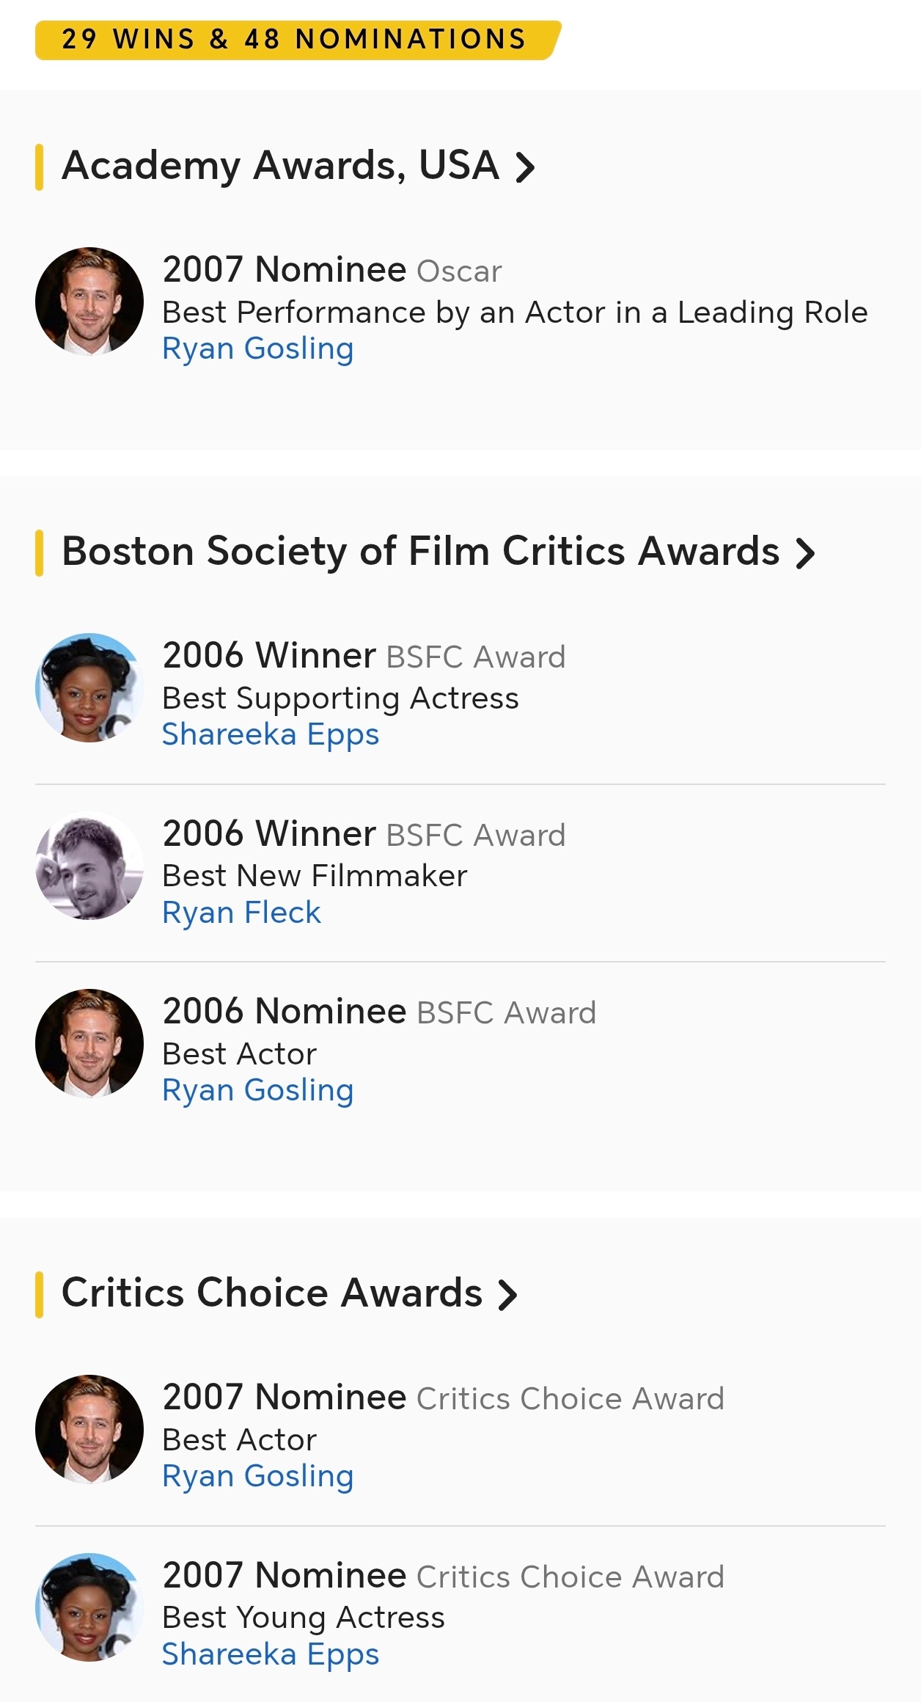
Task: Open Ryan Gosling link under Oscar nomination
Action: [257, 348]
